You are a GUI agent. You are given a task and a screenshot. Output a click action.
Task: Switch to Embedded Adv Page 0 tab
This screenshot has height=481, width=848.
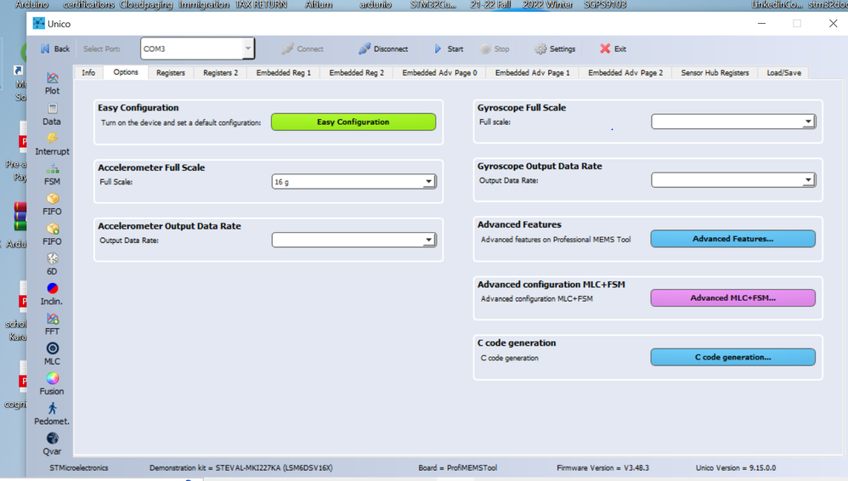coord(439,72)
